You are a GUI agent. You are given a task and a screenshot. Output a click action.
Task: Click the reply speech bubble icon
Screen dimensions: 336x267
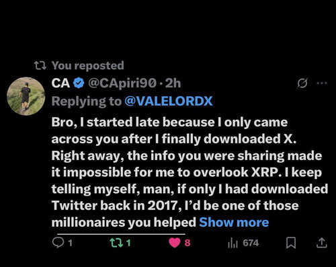pos(58,243)
